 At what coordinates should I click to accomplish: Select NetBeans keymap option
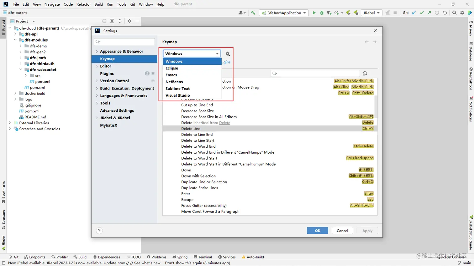click(x=192, y=82)
